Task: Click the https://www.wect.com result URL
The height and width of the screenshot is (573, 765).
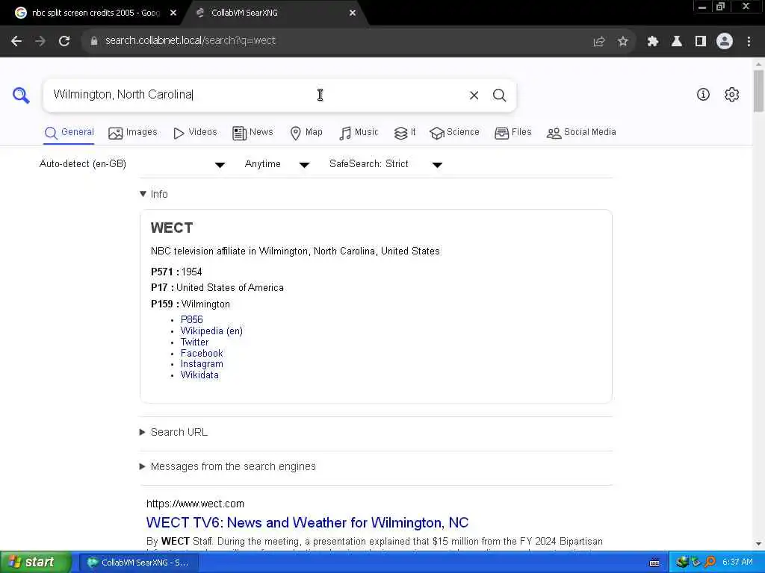Action: pos(195,504)
